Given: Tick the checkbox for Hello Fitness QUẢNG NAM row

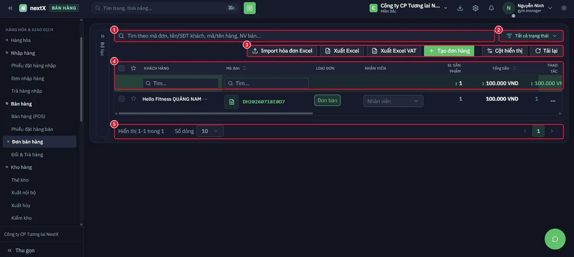Looking at the screenshot, I should (122, 99).
